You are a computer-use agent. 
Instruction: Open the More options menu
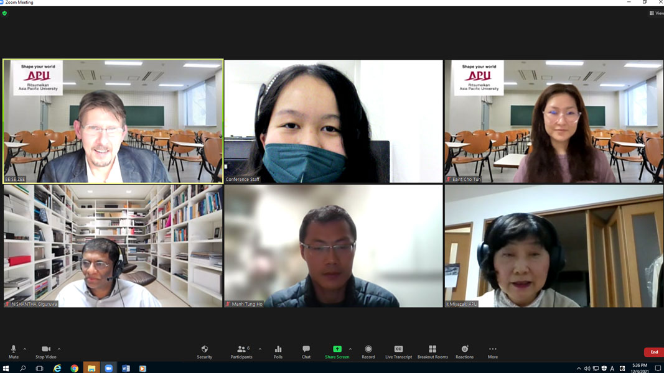pos(492,351)
